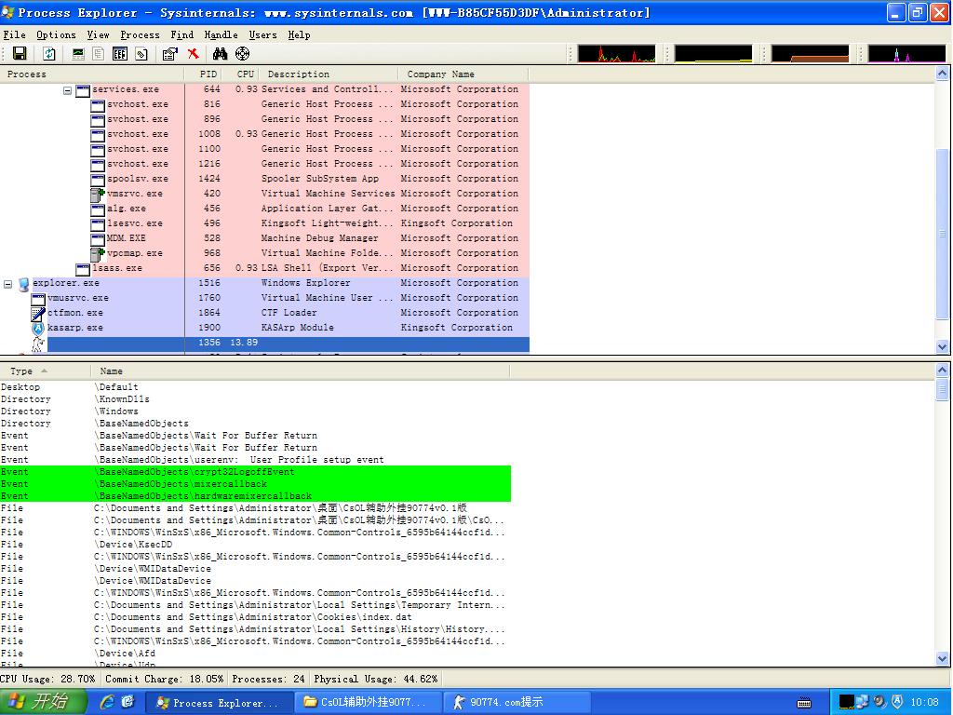953x715 pixels.
Task: Click the handle list scrollbar thumb
Action: pyautogui.click(x=942, y=388)
